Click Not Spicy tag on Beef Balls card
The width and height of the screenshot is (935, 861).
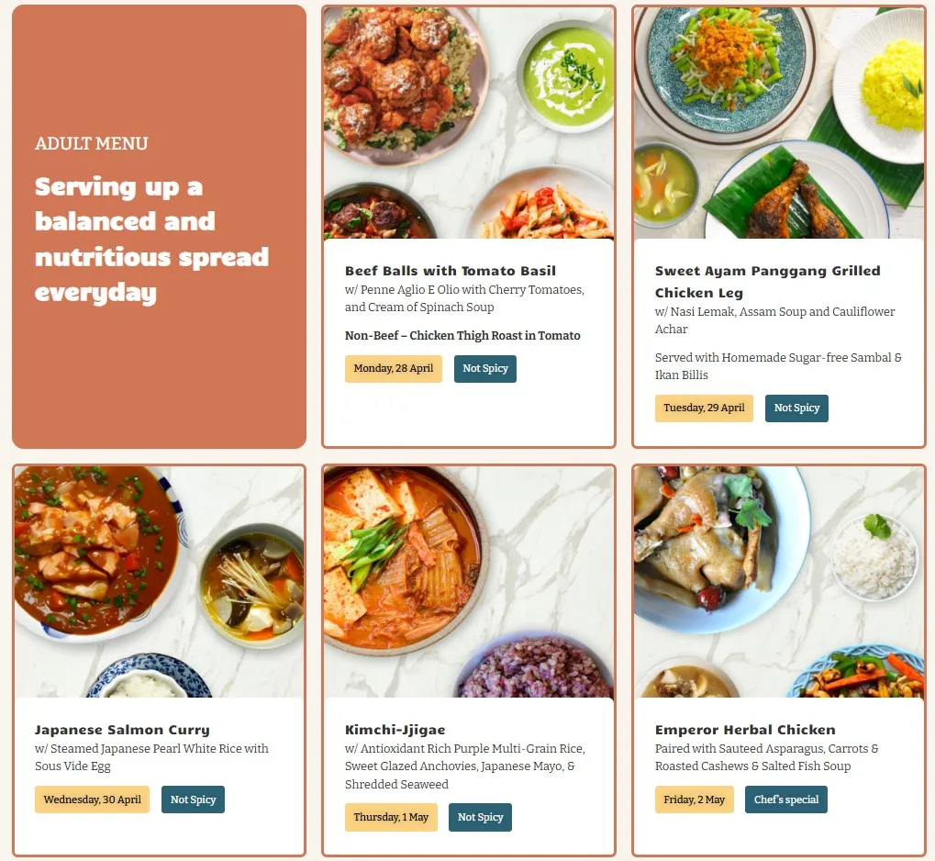[485, 369]
